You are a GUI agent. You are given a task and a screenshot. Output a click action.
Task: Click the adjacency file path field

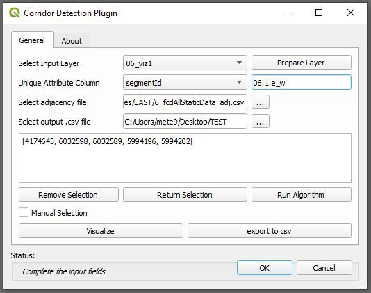(185, 102)
